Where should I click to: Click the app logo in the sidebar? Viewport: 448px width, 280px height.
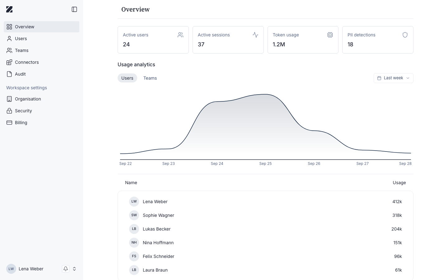pos(9,9)
